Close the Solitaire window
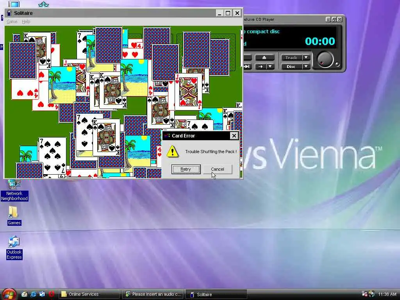 point(237,13)
